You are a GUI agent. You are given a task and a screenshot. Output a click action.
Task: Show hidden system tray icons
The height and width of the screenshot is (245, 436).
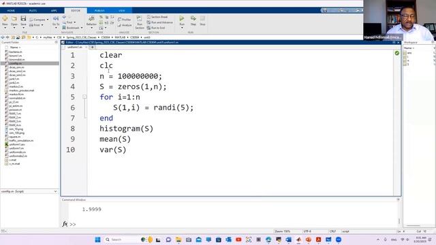click(378, 240)
